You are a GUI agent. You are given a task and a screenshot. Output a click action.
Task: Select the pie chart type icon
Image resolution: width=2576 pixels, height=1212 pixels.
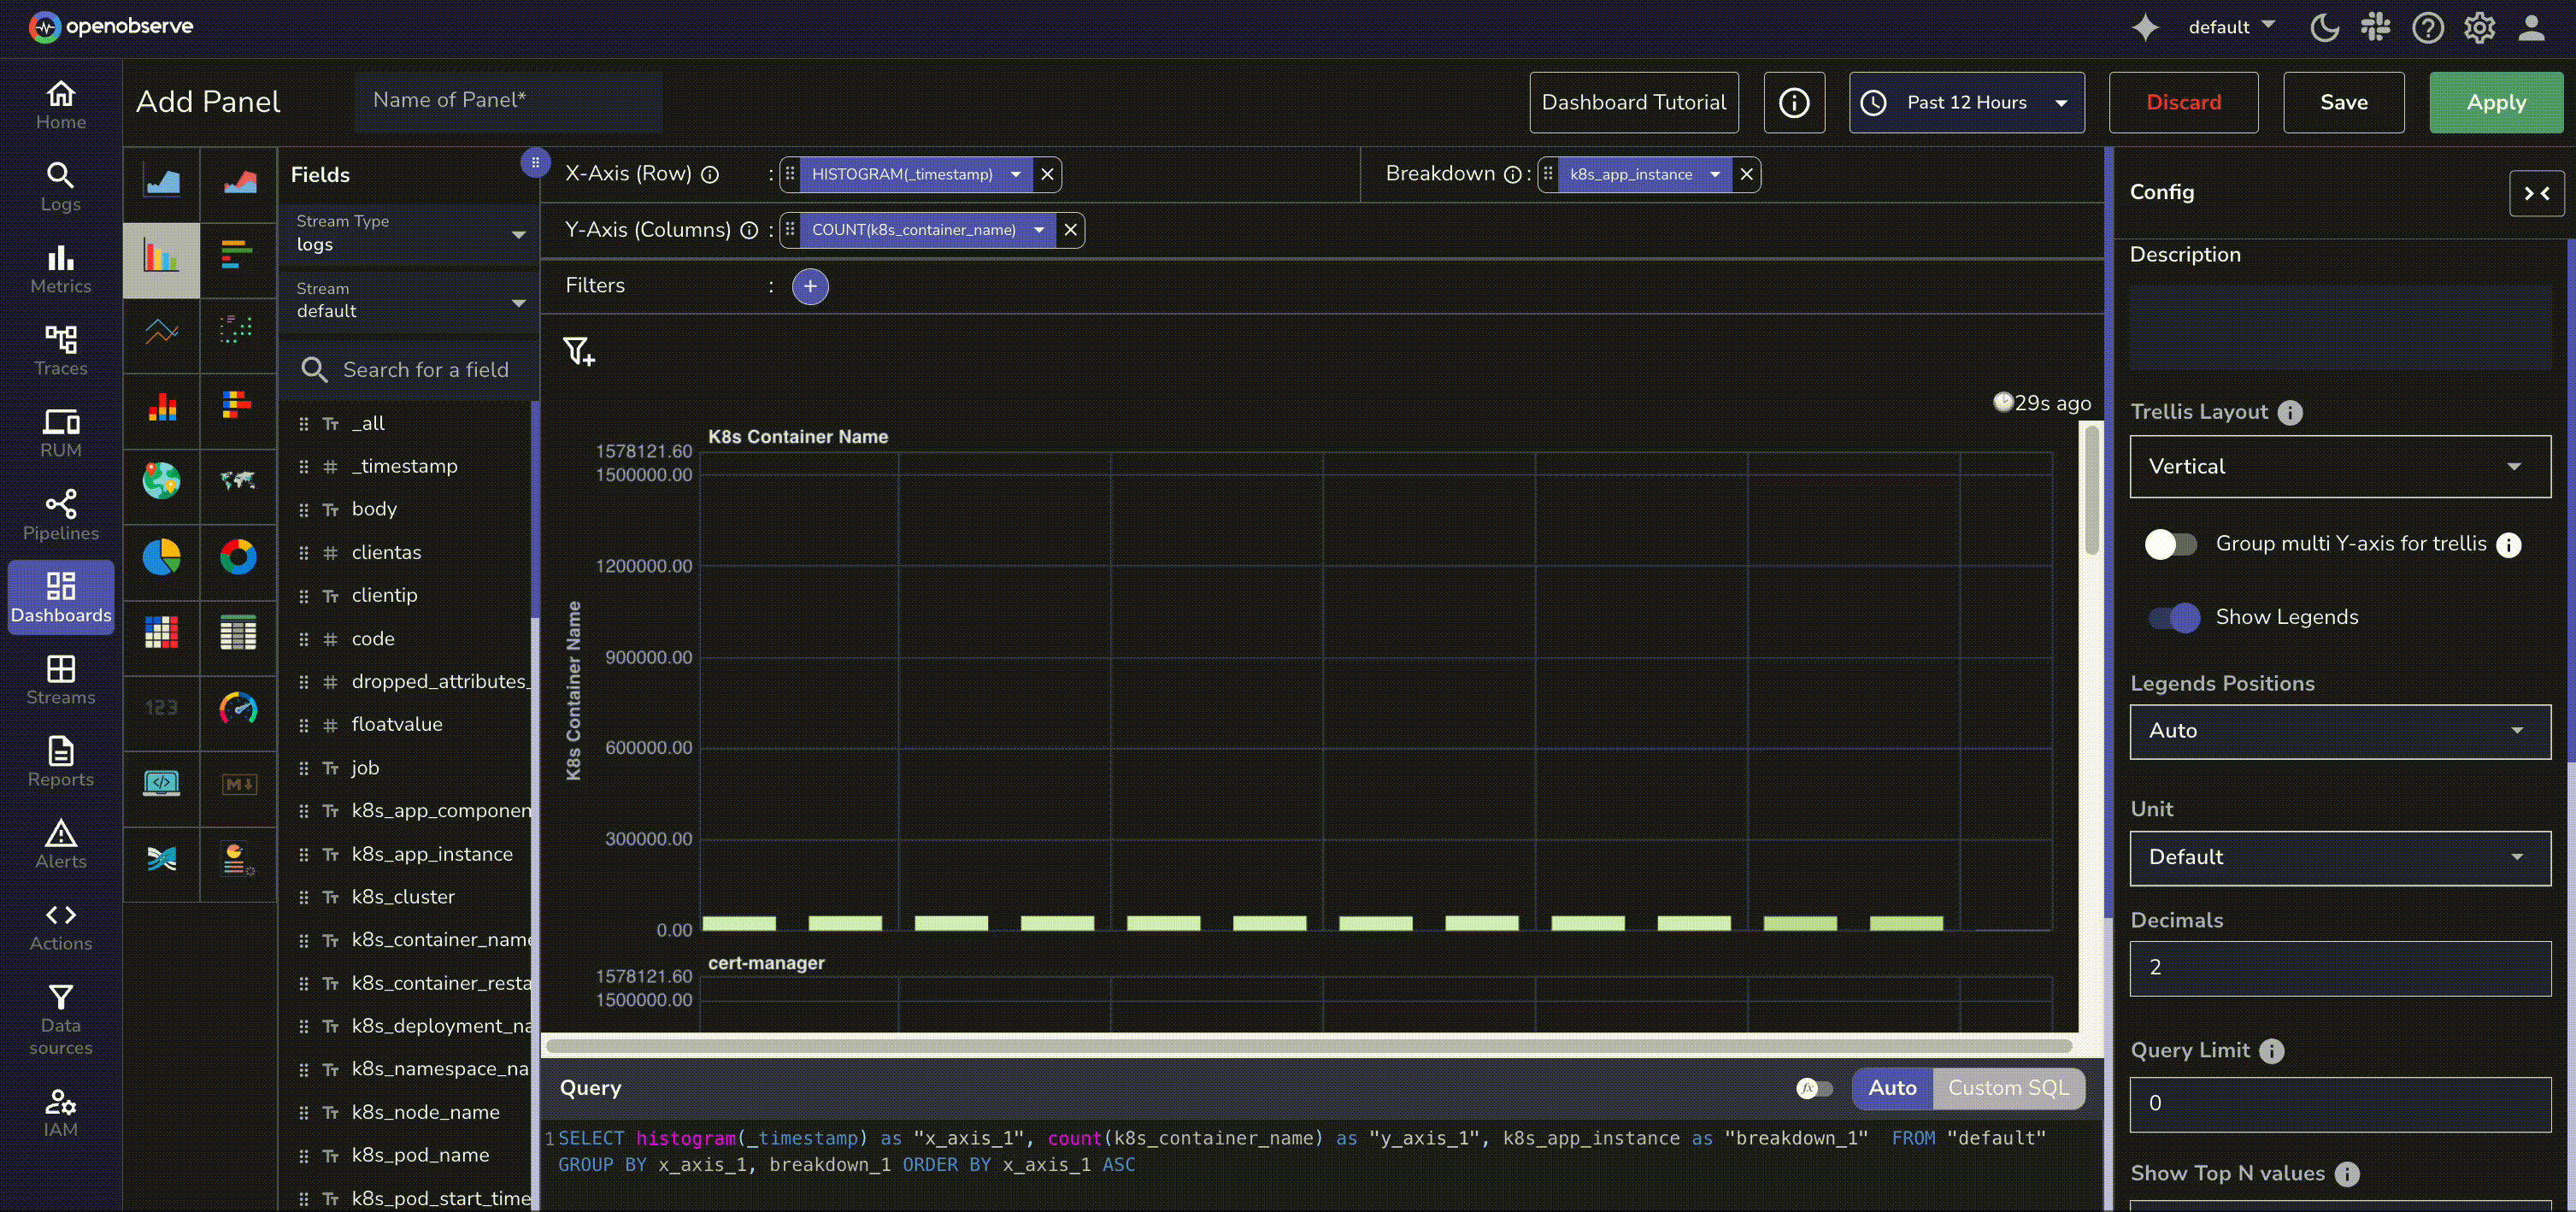(x=161, y=557)
